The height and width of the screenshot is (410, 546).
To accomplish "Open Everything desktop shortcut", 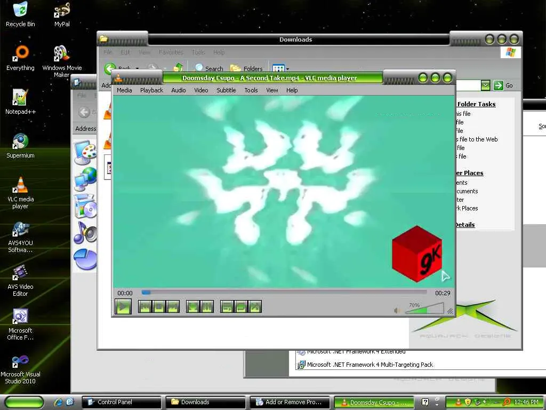I will (20, 58).
